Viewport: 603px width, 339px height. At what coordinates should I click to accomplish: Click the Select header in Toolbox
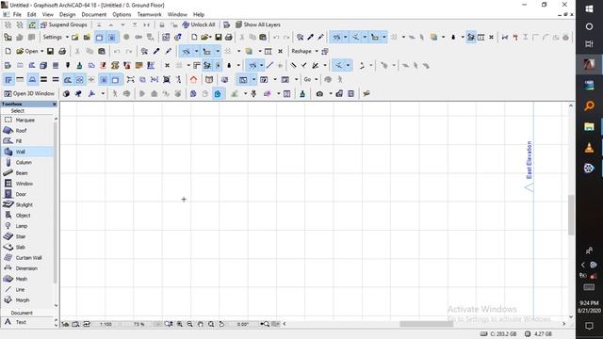(x=18, y=111)
